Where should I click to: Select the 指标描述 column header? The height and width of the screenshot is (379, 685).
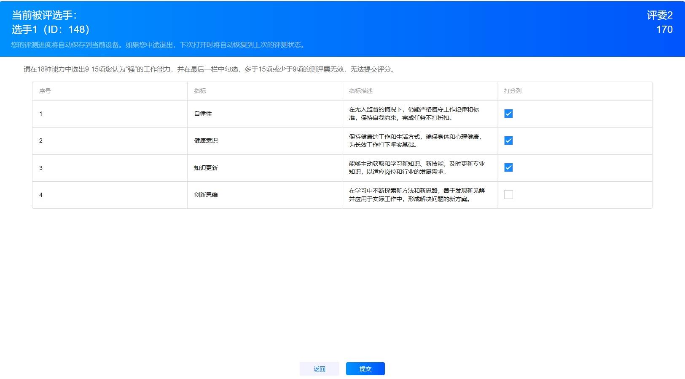pos(361,91)
